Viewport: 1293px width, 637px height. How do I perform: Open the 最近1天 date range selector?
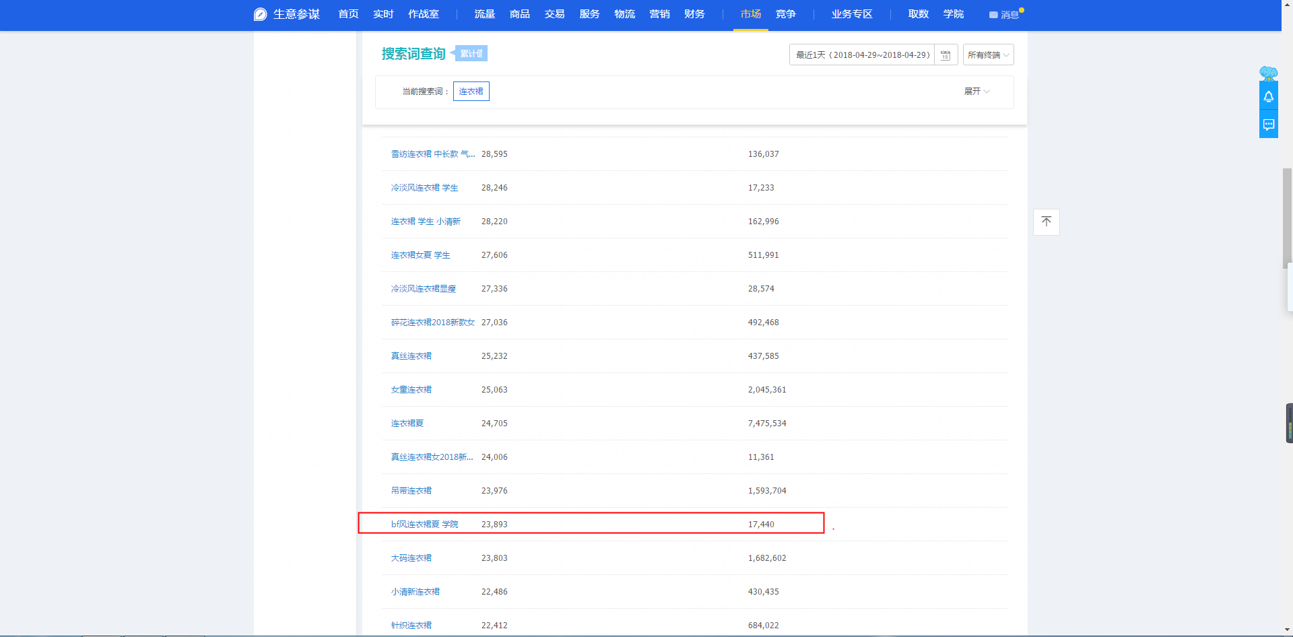coord(863,55)
